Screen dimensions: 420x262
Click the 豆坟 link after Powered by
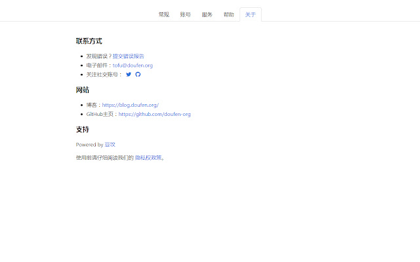tap(110, 144)
